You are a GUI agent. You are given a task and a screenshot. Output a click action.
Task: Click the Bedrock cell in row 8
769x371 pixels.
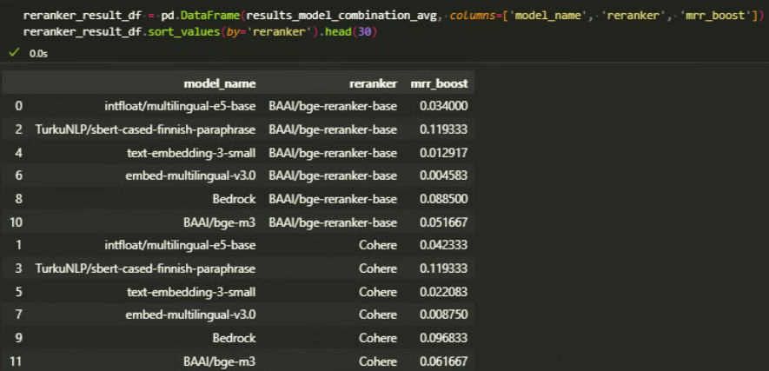tap(234, 198)
